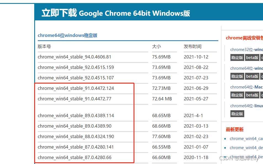Select 稳定版 button under chrome64位-windows
Screen dimensions: 263x164
pos(237,76)
